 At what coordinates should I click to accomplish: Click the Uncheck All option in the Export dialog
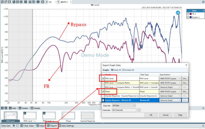click(128, 70)
